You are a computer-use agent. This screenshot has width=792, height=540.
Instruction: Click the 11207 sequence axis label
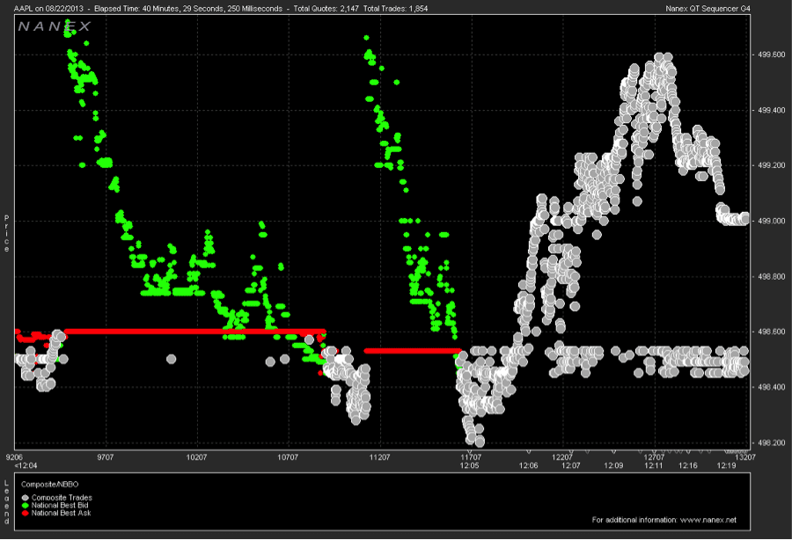[x=379, y=457]
